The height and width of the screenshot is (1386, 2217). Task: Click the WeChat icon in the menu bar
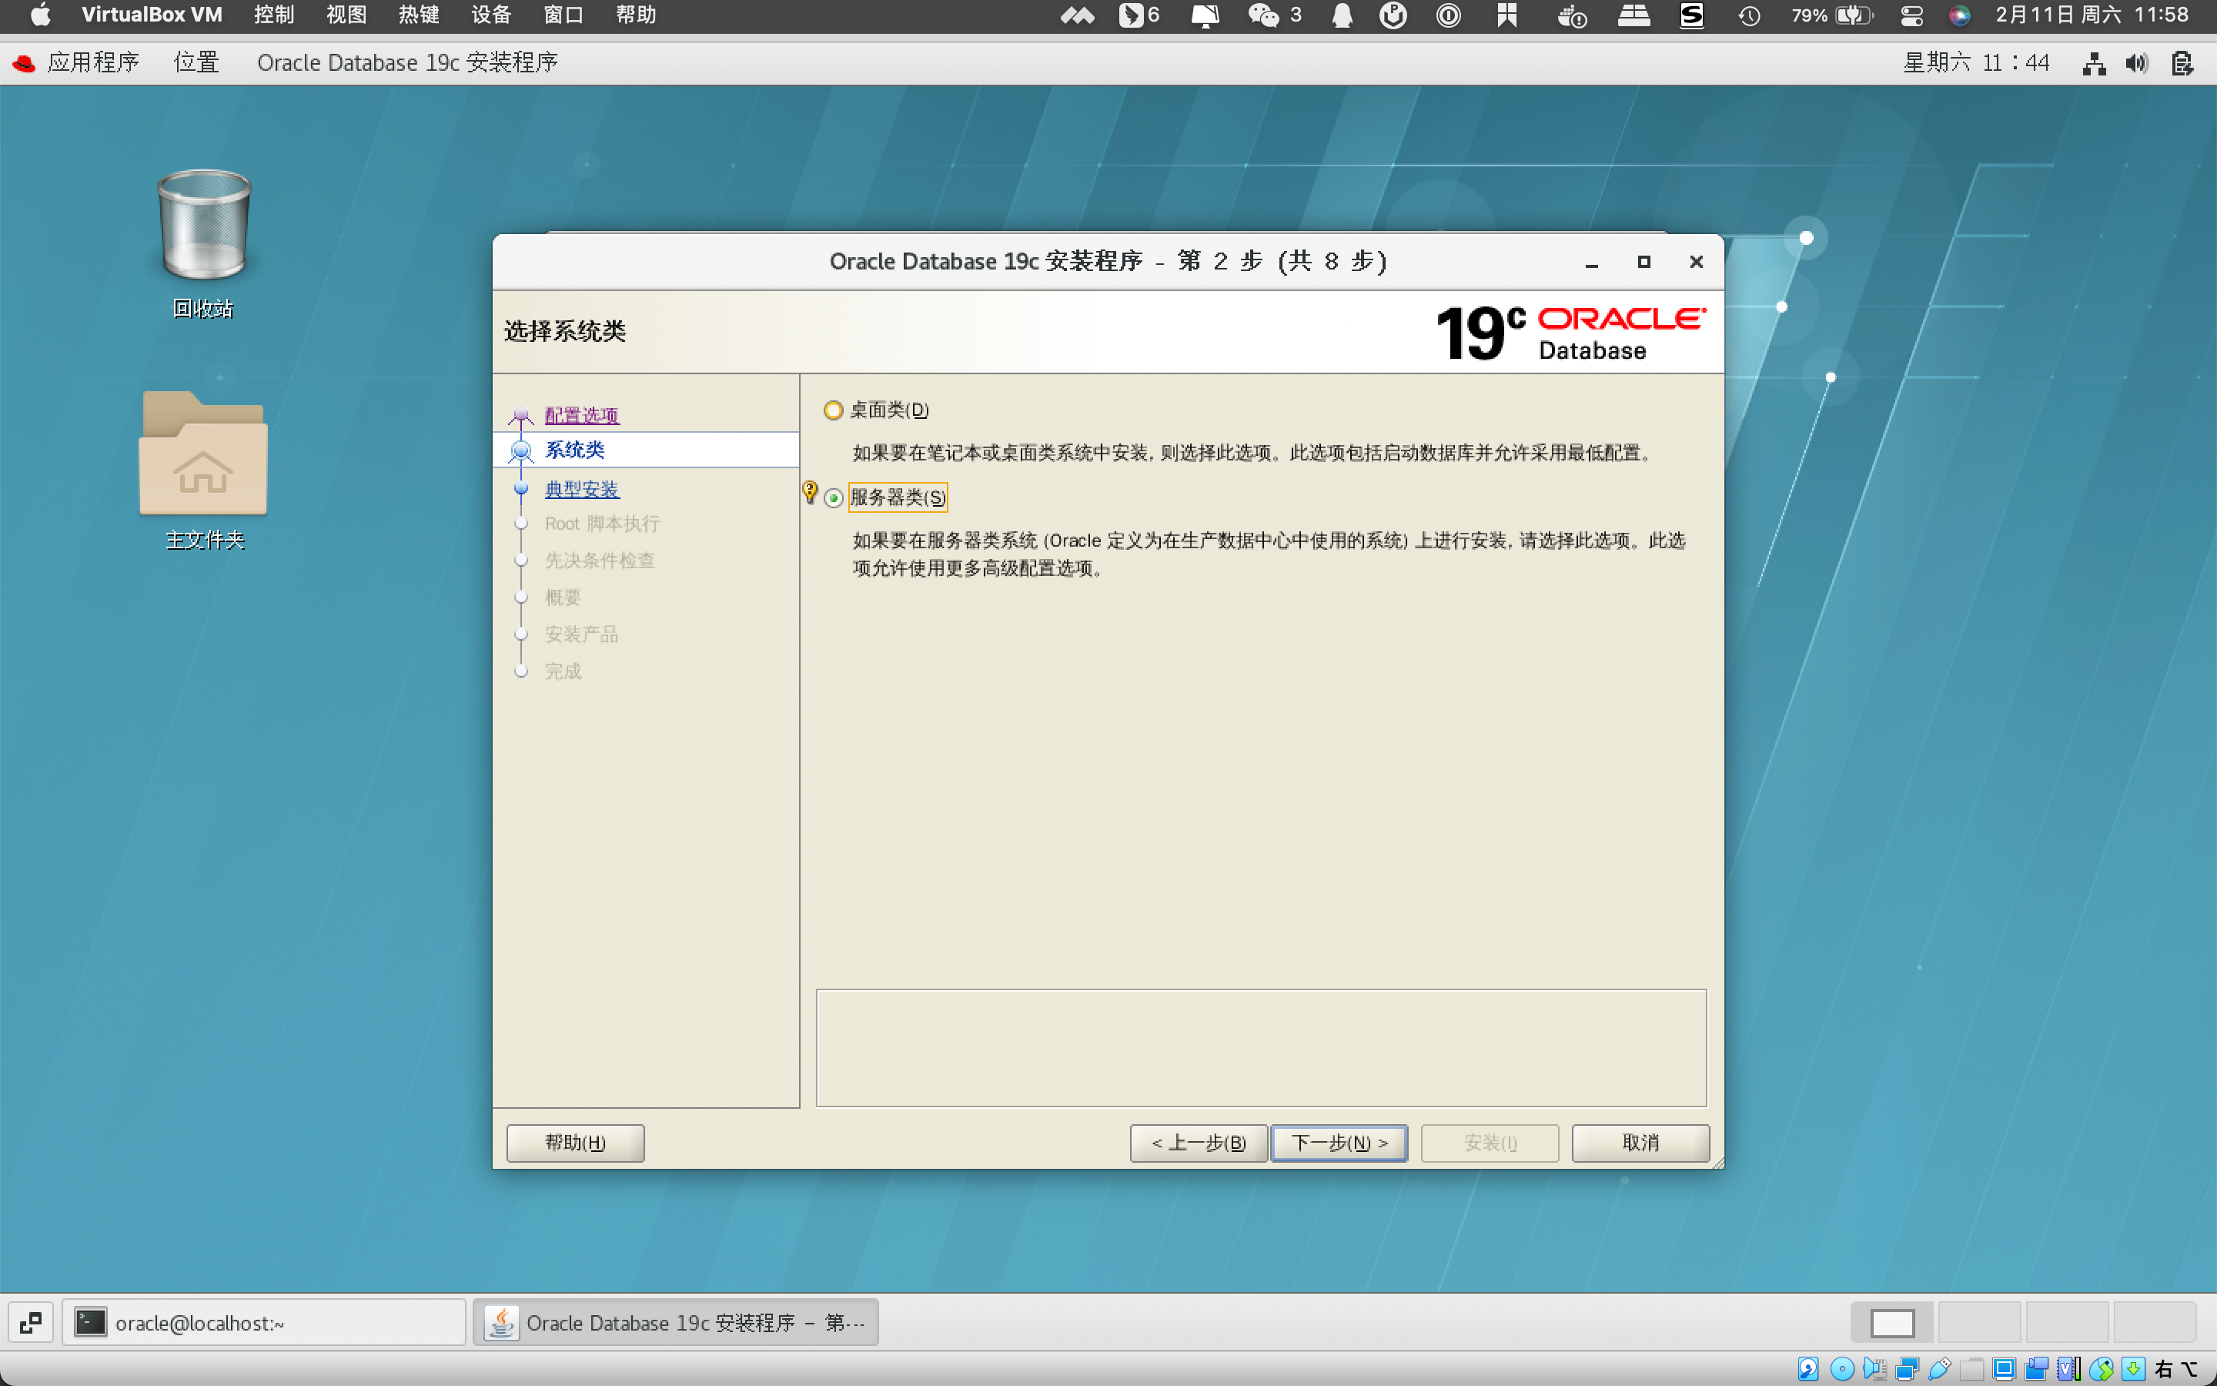(1264, 15)
